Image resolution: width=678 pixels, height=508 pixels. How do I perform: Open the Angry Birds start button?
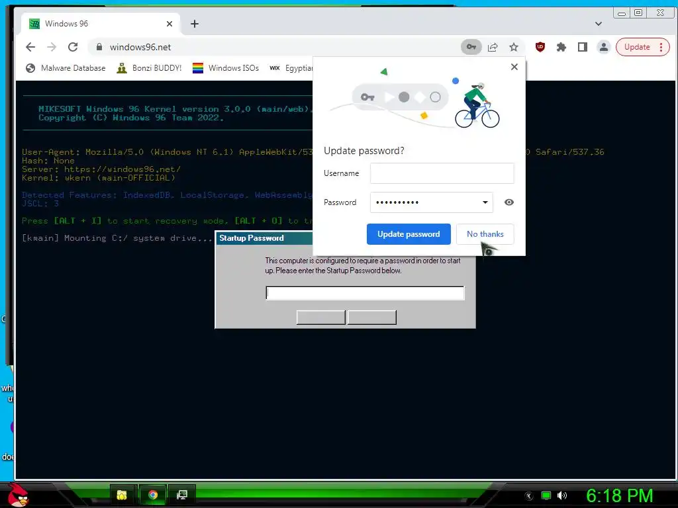(x=17, y=495)
